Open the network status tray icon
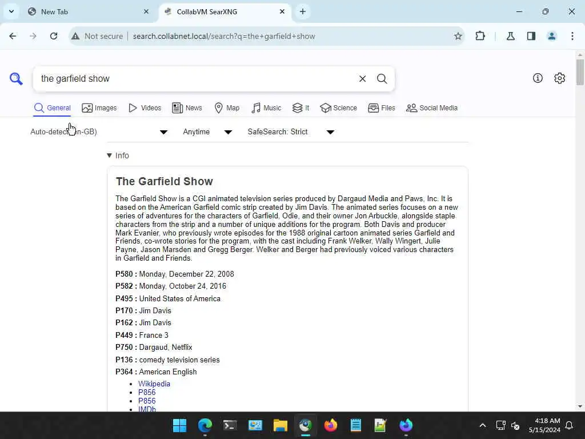The height and width of the screenshot is (439, 585). click(500, 425)
